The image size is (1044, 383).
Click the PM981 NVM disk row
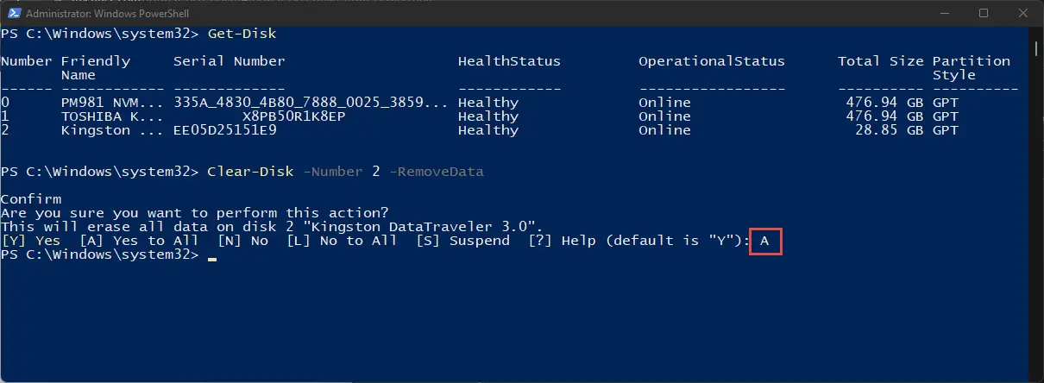(x=509, y=103)
